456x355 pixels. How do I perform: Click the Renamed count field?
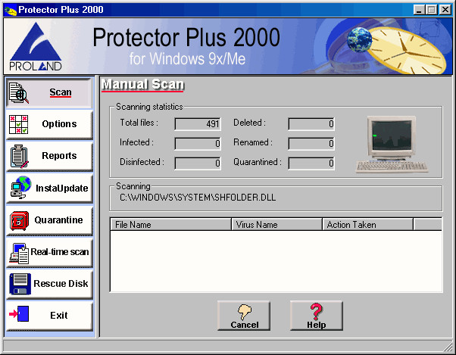(x=311, y=144)
